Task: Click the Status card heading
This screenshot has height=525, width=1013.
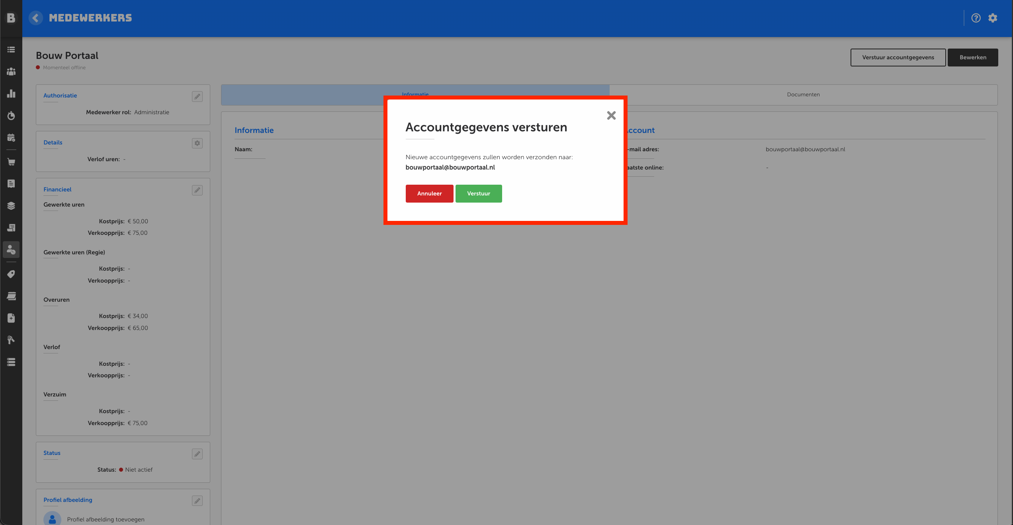Action: pos(52,453)
